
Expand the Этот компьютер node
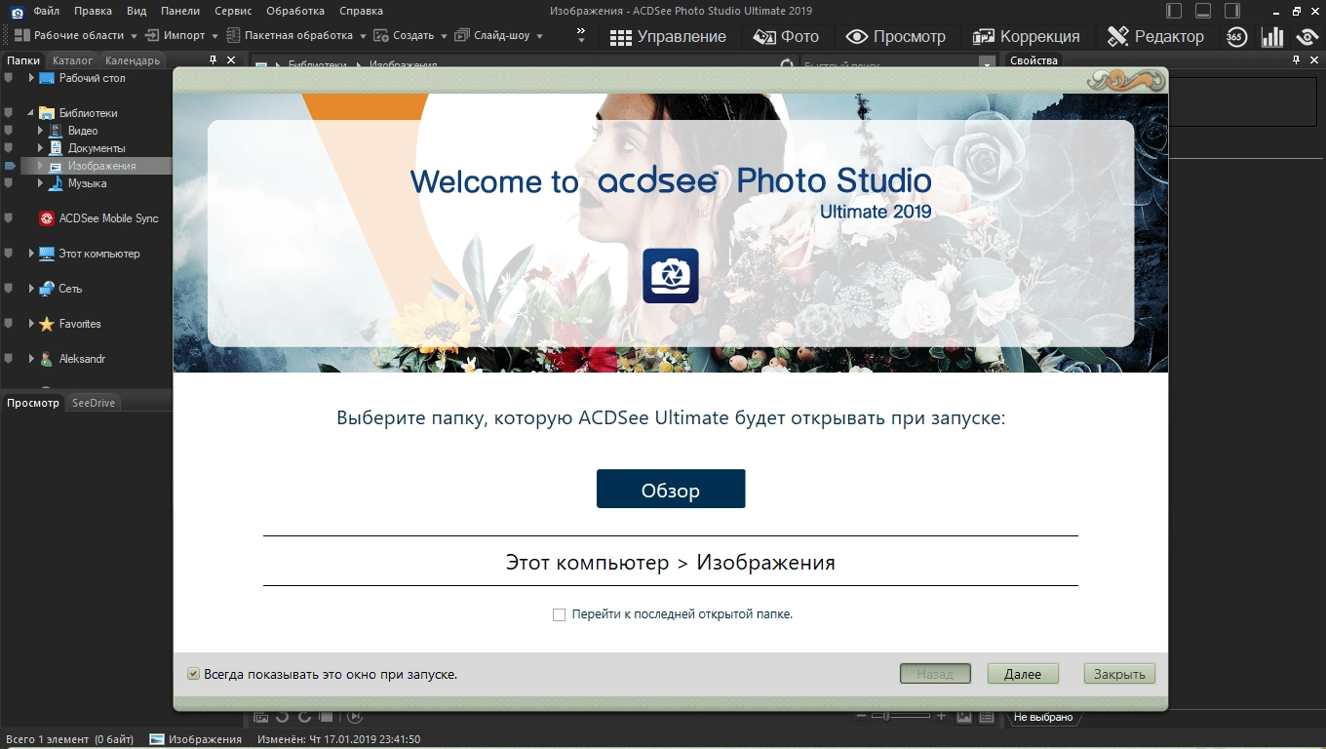(31, 254)
